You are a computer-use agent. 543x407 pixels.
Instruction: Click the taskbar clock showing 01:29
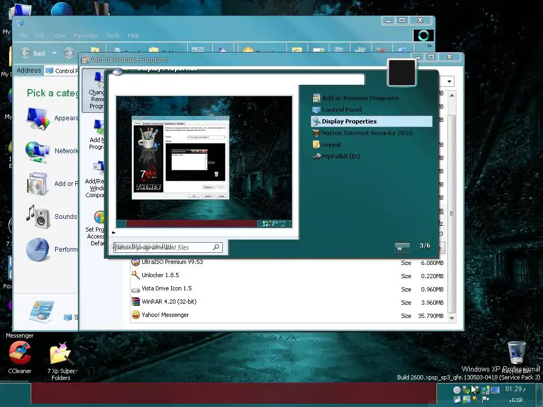(x=515, y=390)
